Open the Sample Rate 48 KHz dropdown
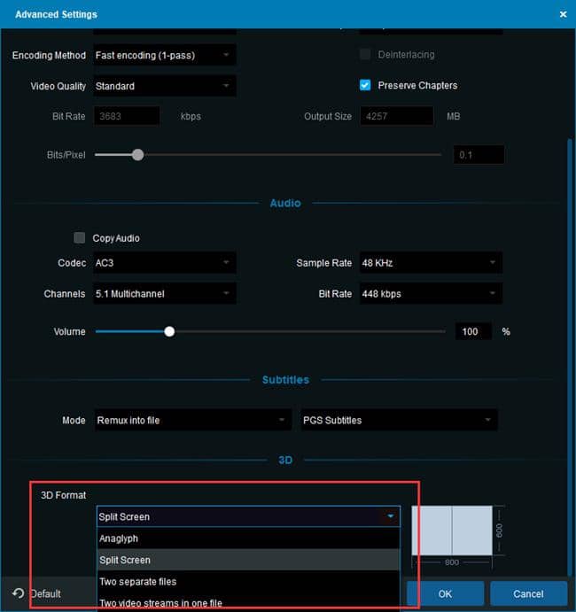This screenshot has width=576, height=612. click(431, 263)
